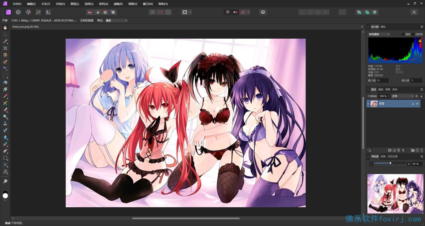Viewport: 425px width, 226px height.
Task: Switch to the 颜色 panel tab
Action: point(383,27)
